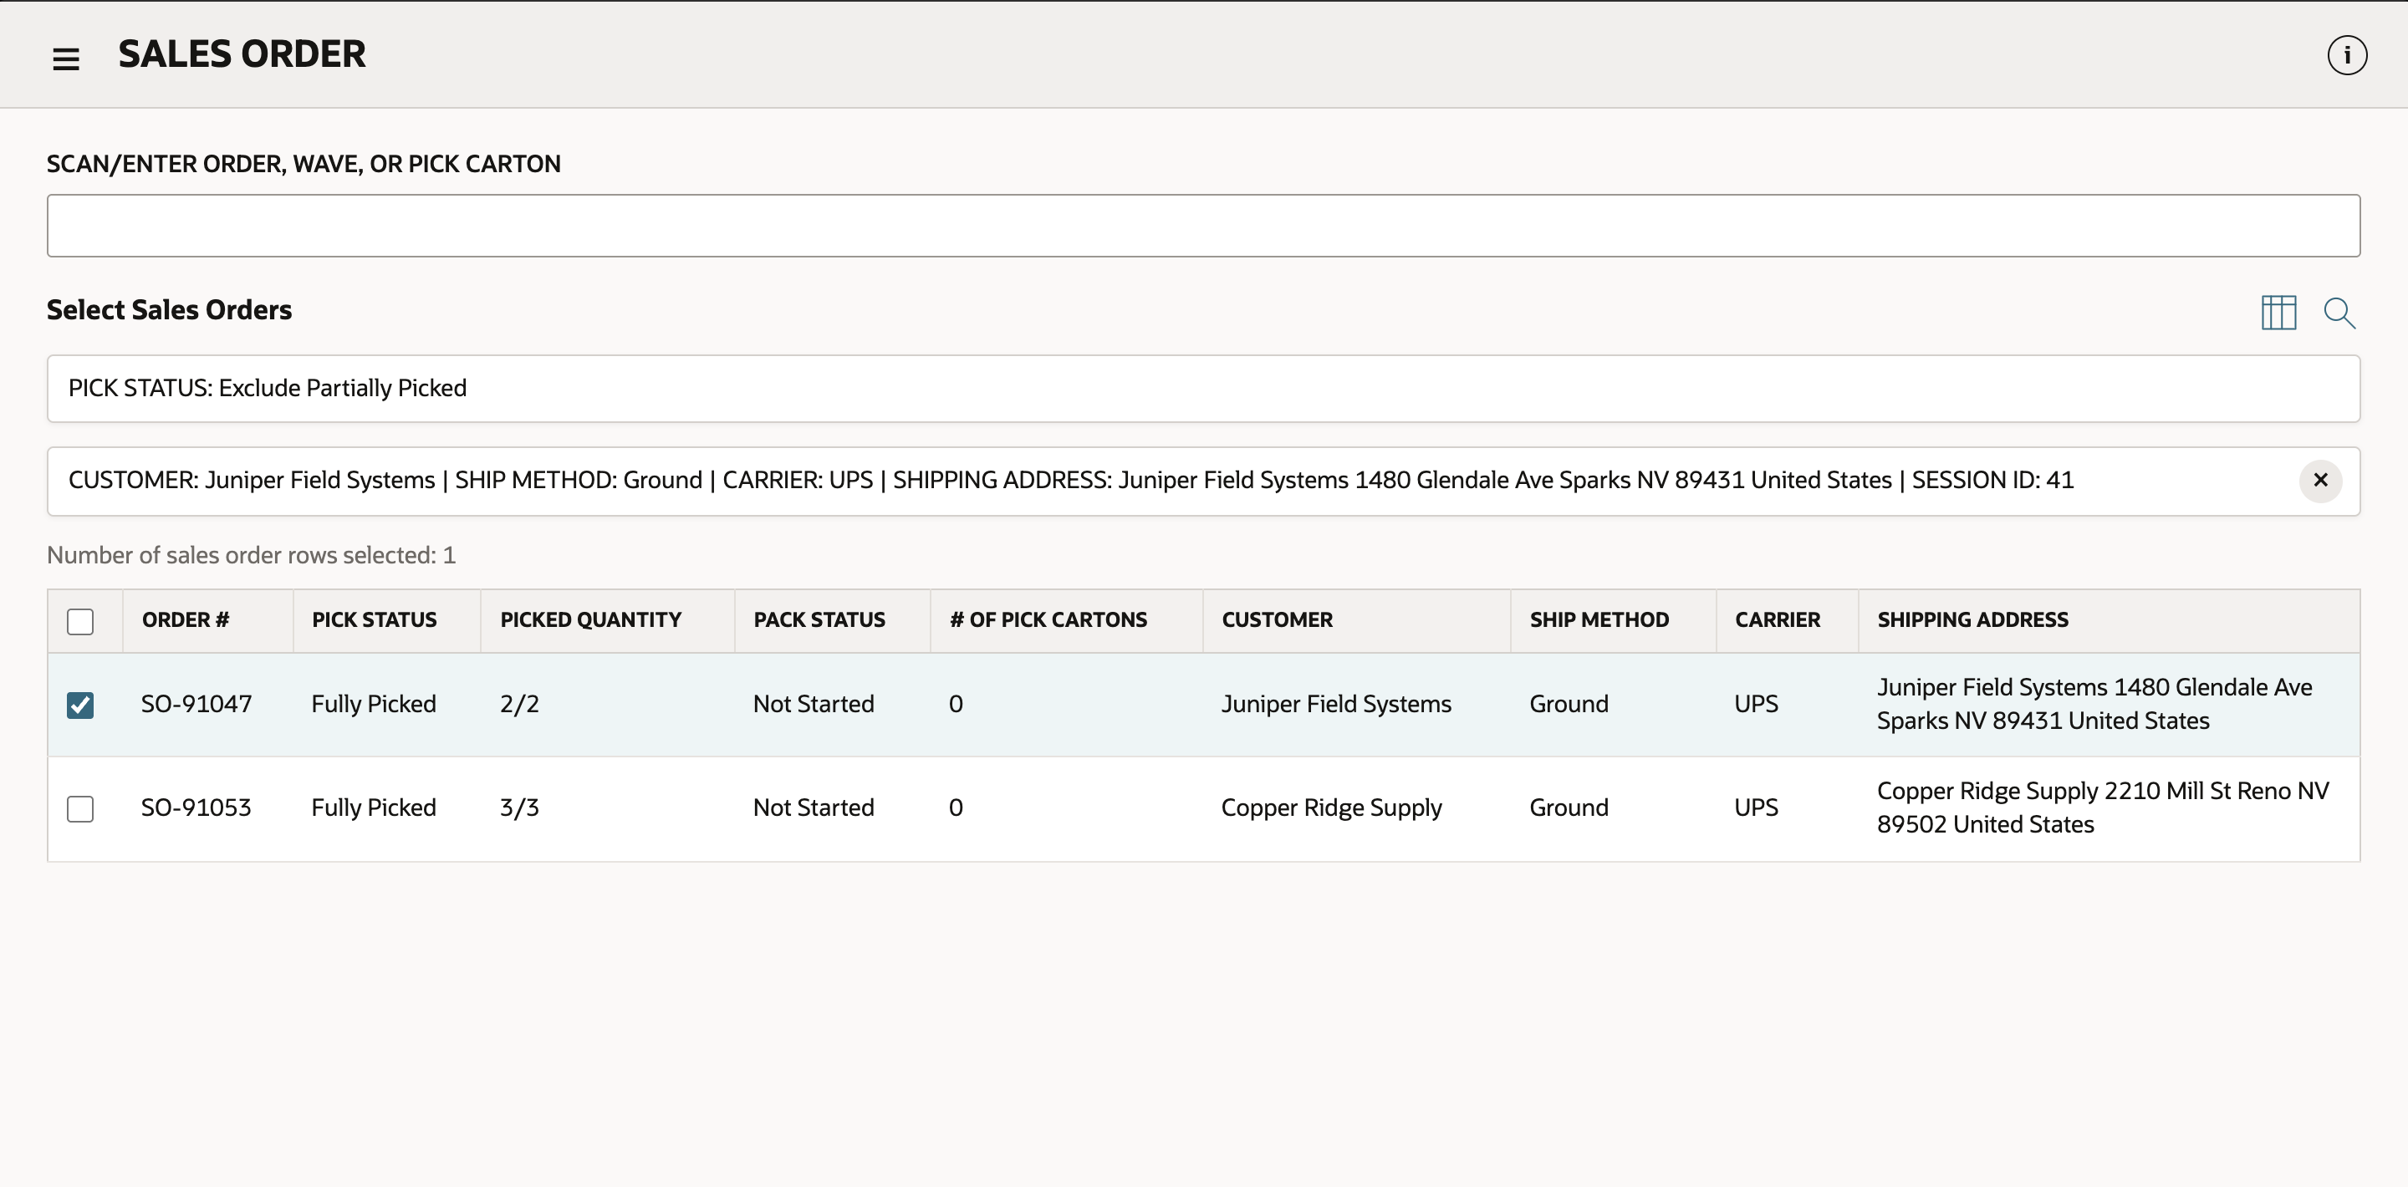Select the customer filter summary field
This screenshot has width=2408, height=1187.
pyautogui.click(x=1203, y=481)
